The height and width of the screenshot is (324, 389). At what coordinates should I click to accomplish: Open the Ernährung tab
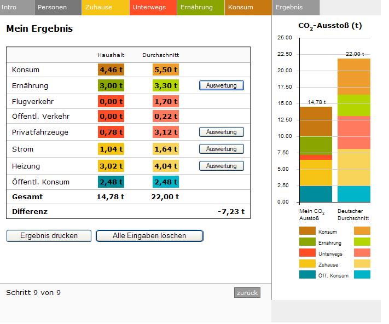200,8
